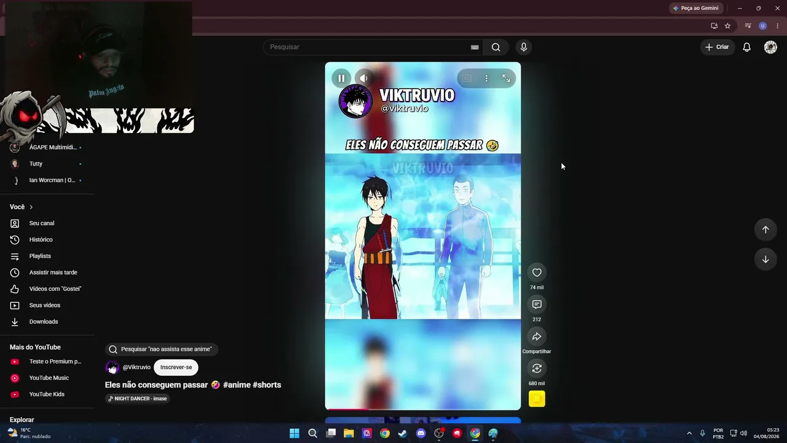Open the Chrome three-dot menu
Viewport: 787px width, 443px height.
pos(777,26)
